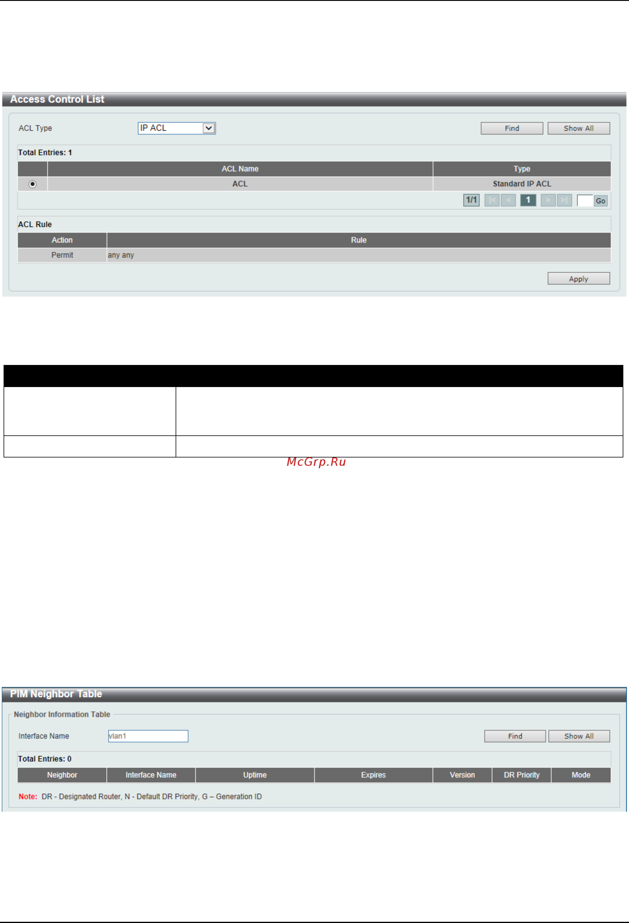Image resolution: width=629 pixels, height=923 pixels.
Task: Click Interface Name column header in neighbor table
Action: coord(151,775)
